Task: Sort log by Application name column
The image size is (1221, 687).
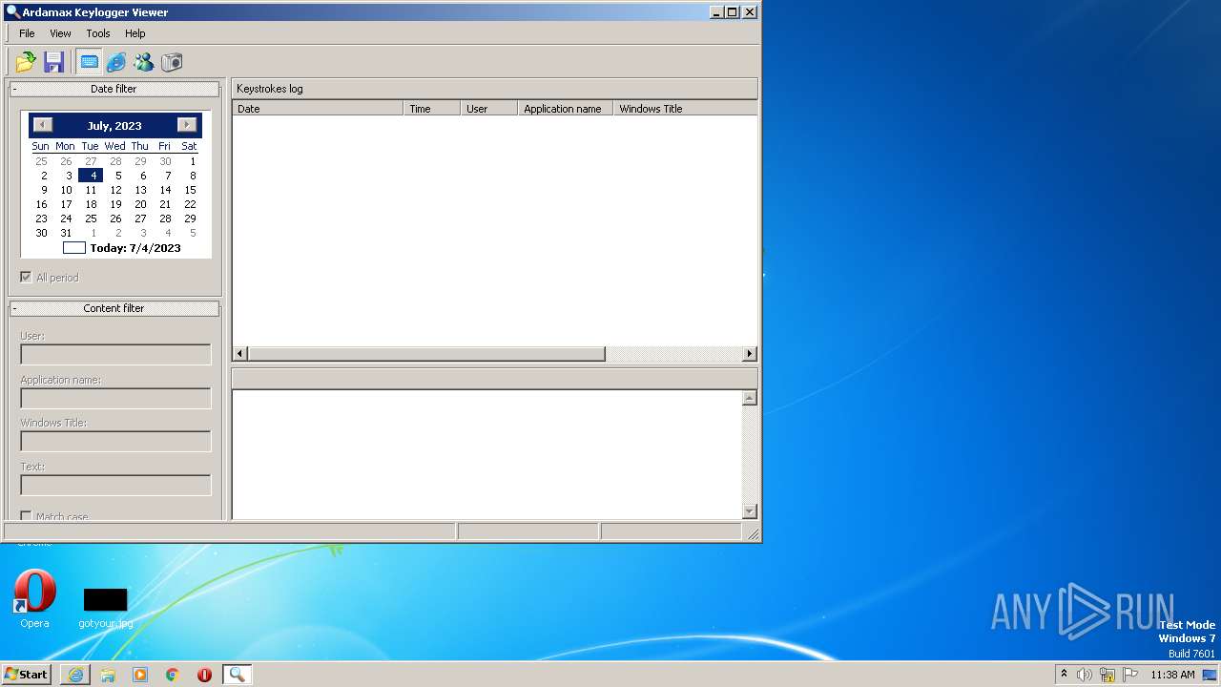Action: coord(566,109)
